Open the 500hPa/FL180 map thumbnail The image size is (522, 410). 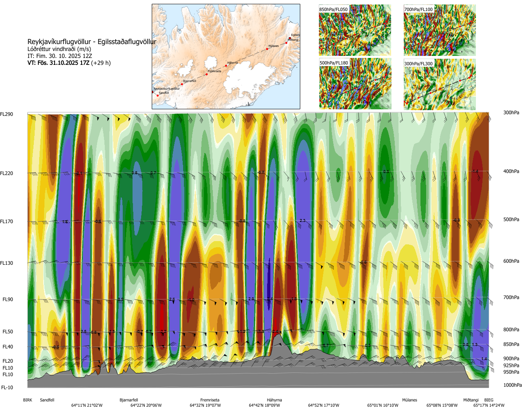click(355, 84)
